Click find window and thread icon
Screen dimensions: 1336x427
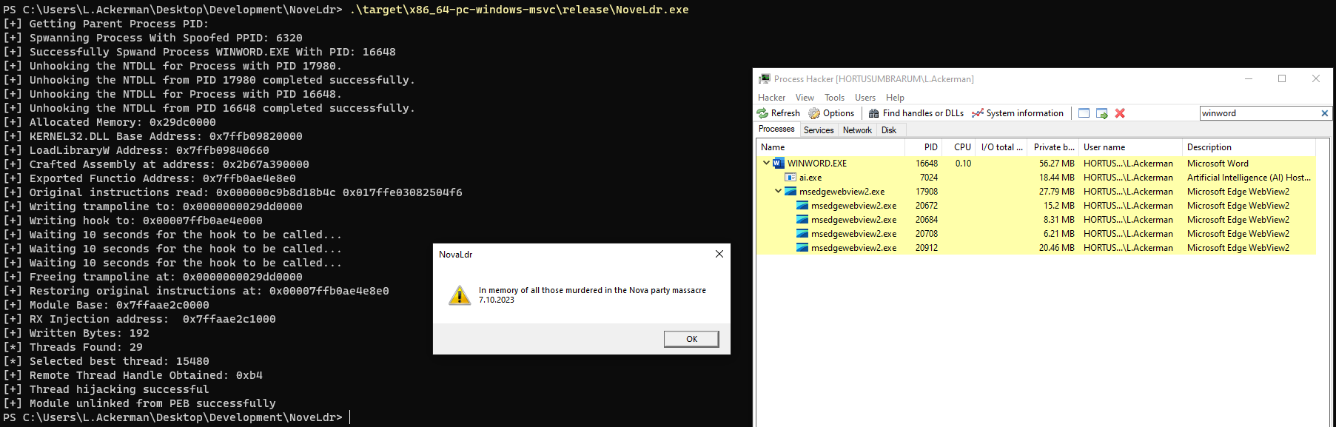[1101, 113]
